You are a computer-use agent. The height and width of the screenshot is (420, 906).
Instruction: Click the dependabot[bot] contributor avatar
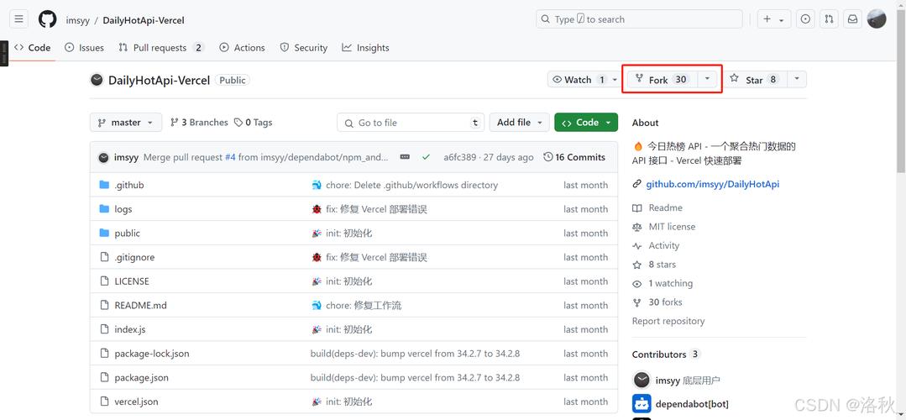coord(642,404)
